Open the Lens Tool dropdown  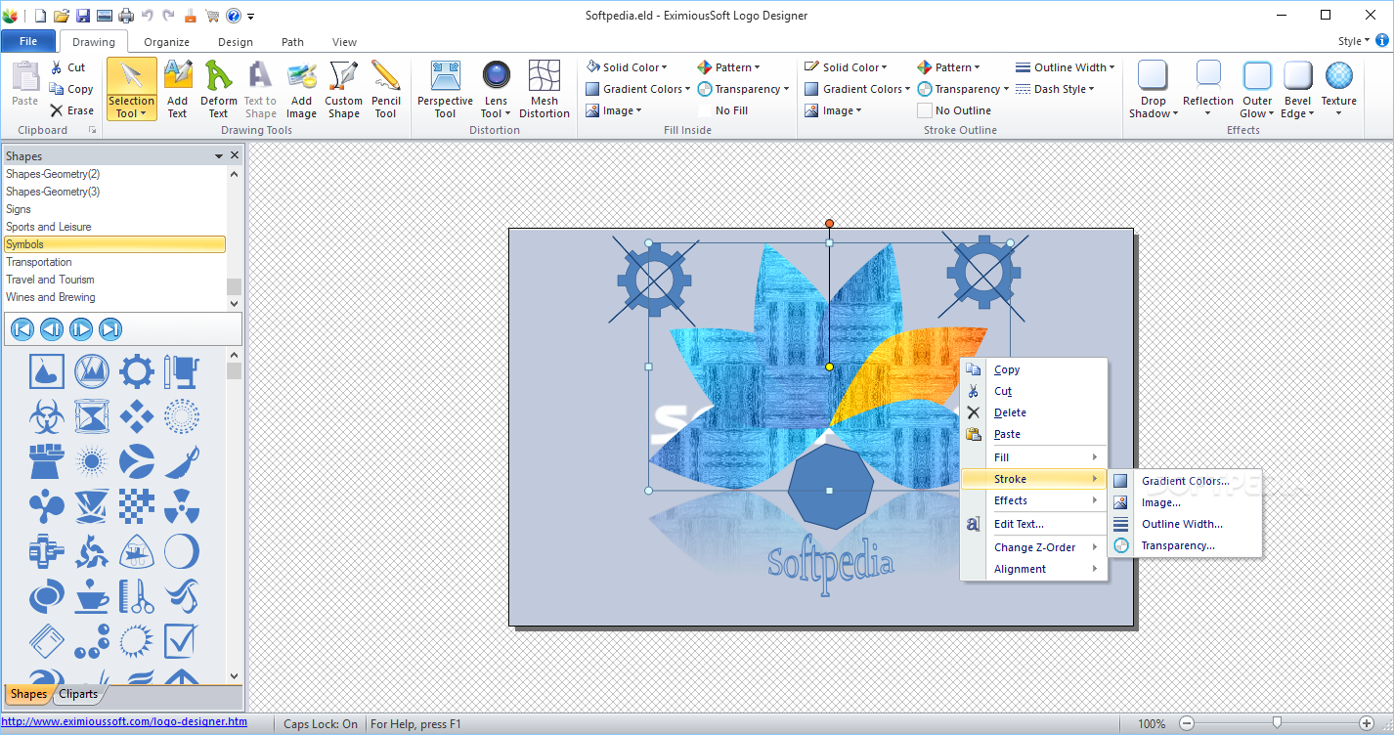(496, 90)
